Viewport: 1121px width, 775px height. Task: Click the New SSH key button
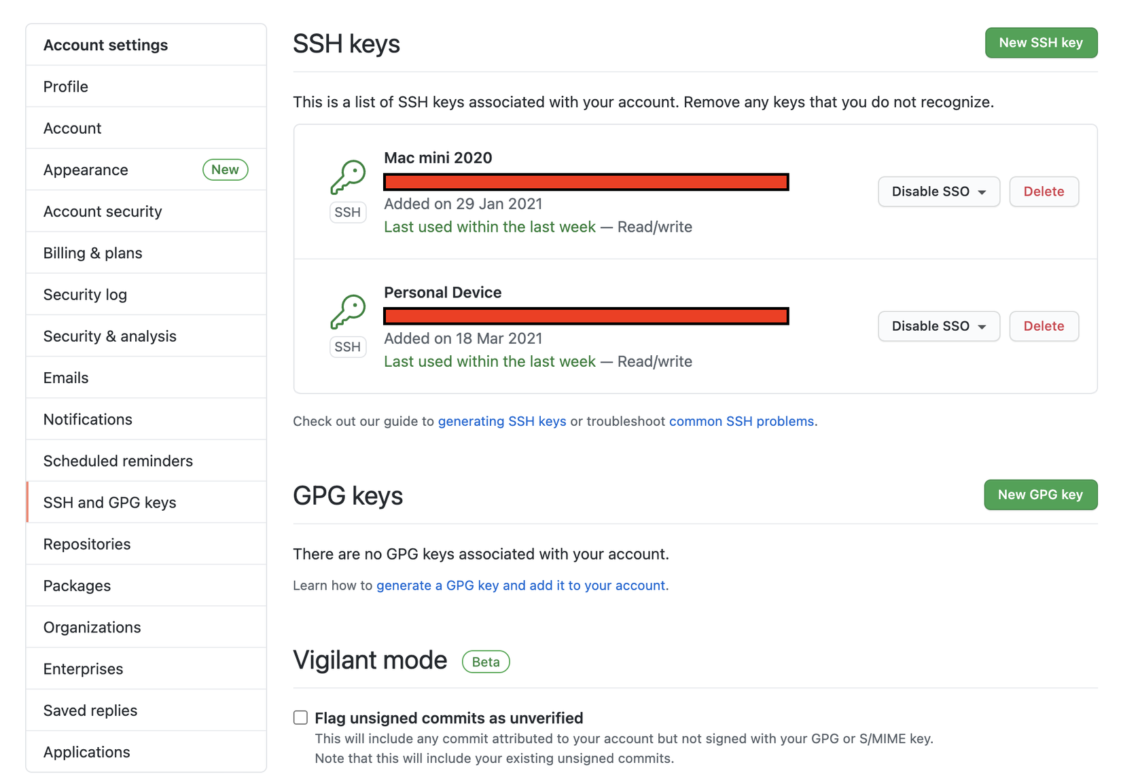tap(1040, 43)
